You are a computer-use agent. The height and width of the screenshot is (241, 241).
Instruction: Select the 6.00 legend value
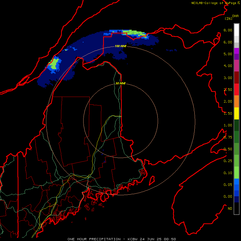(x=228, y=42)
